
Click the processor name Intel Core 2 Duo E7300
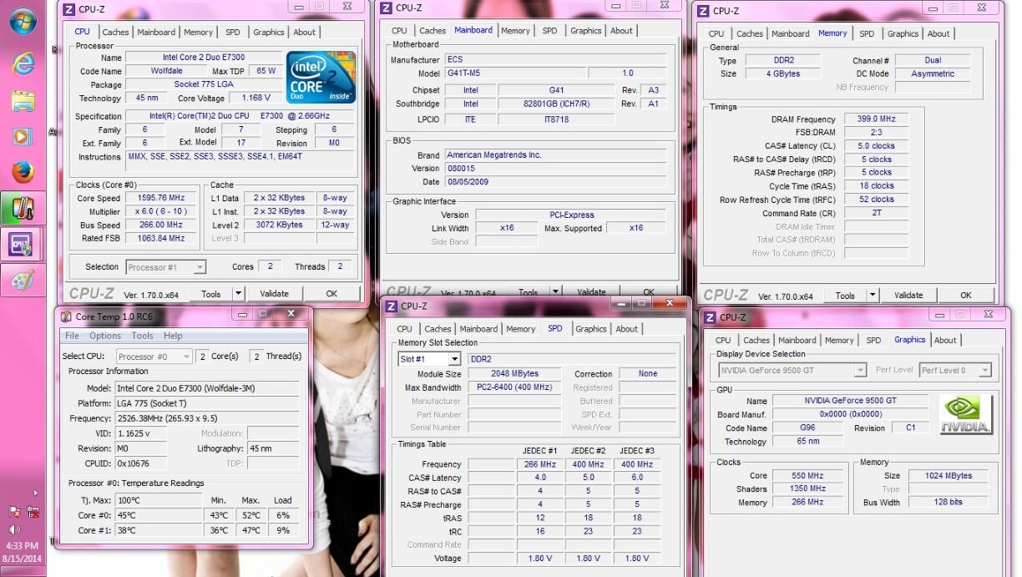tap(204, 58)
